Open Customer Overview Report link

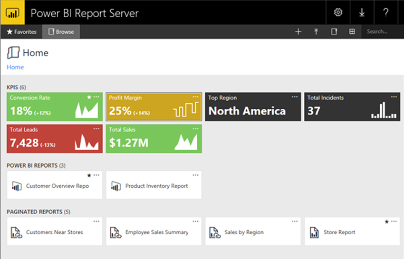58,186
